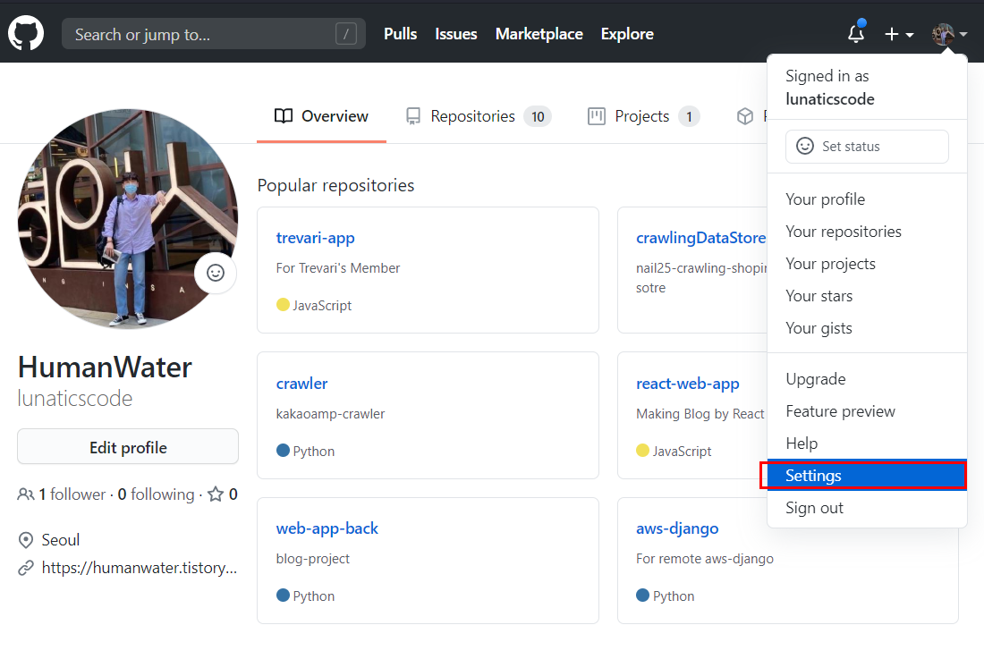Screen dimensions: 984x659
Task: Open the aws-django repository
Action: click(x=677, y=528)
